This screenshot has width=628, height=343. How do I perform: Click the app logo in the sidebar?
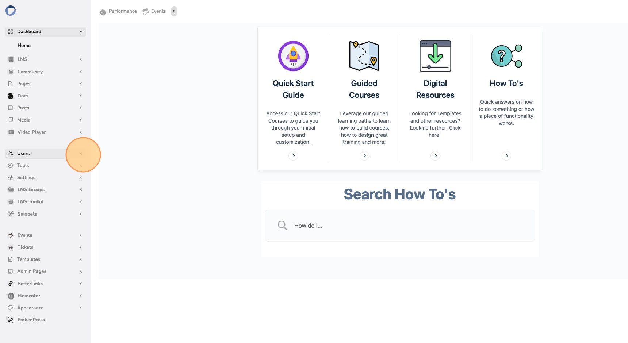tap(11, 11)
